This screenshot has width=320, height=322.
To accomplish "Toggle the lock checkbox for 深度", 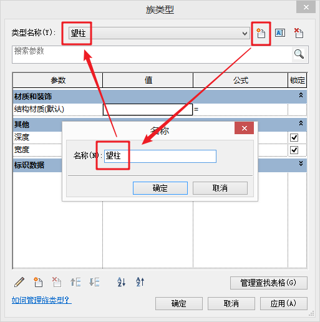I will coord(294,137).
